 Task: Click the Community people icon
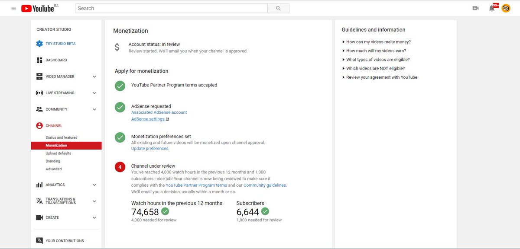[x=39, y=109]
